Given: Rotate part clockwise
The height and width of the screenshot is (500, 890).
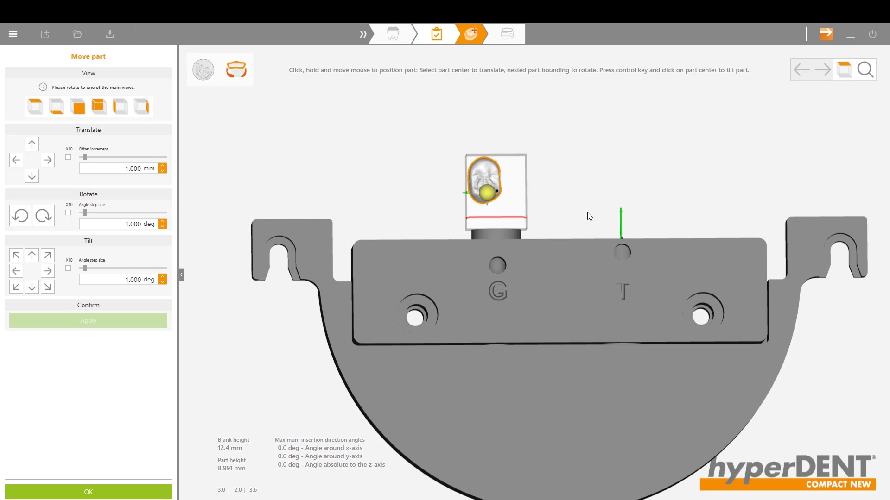Looking at the screenshot, I should pyautogui.click(x=44, y=216).
